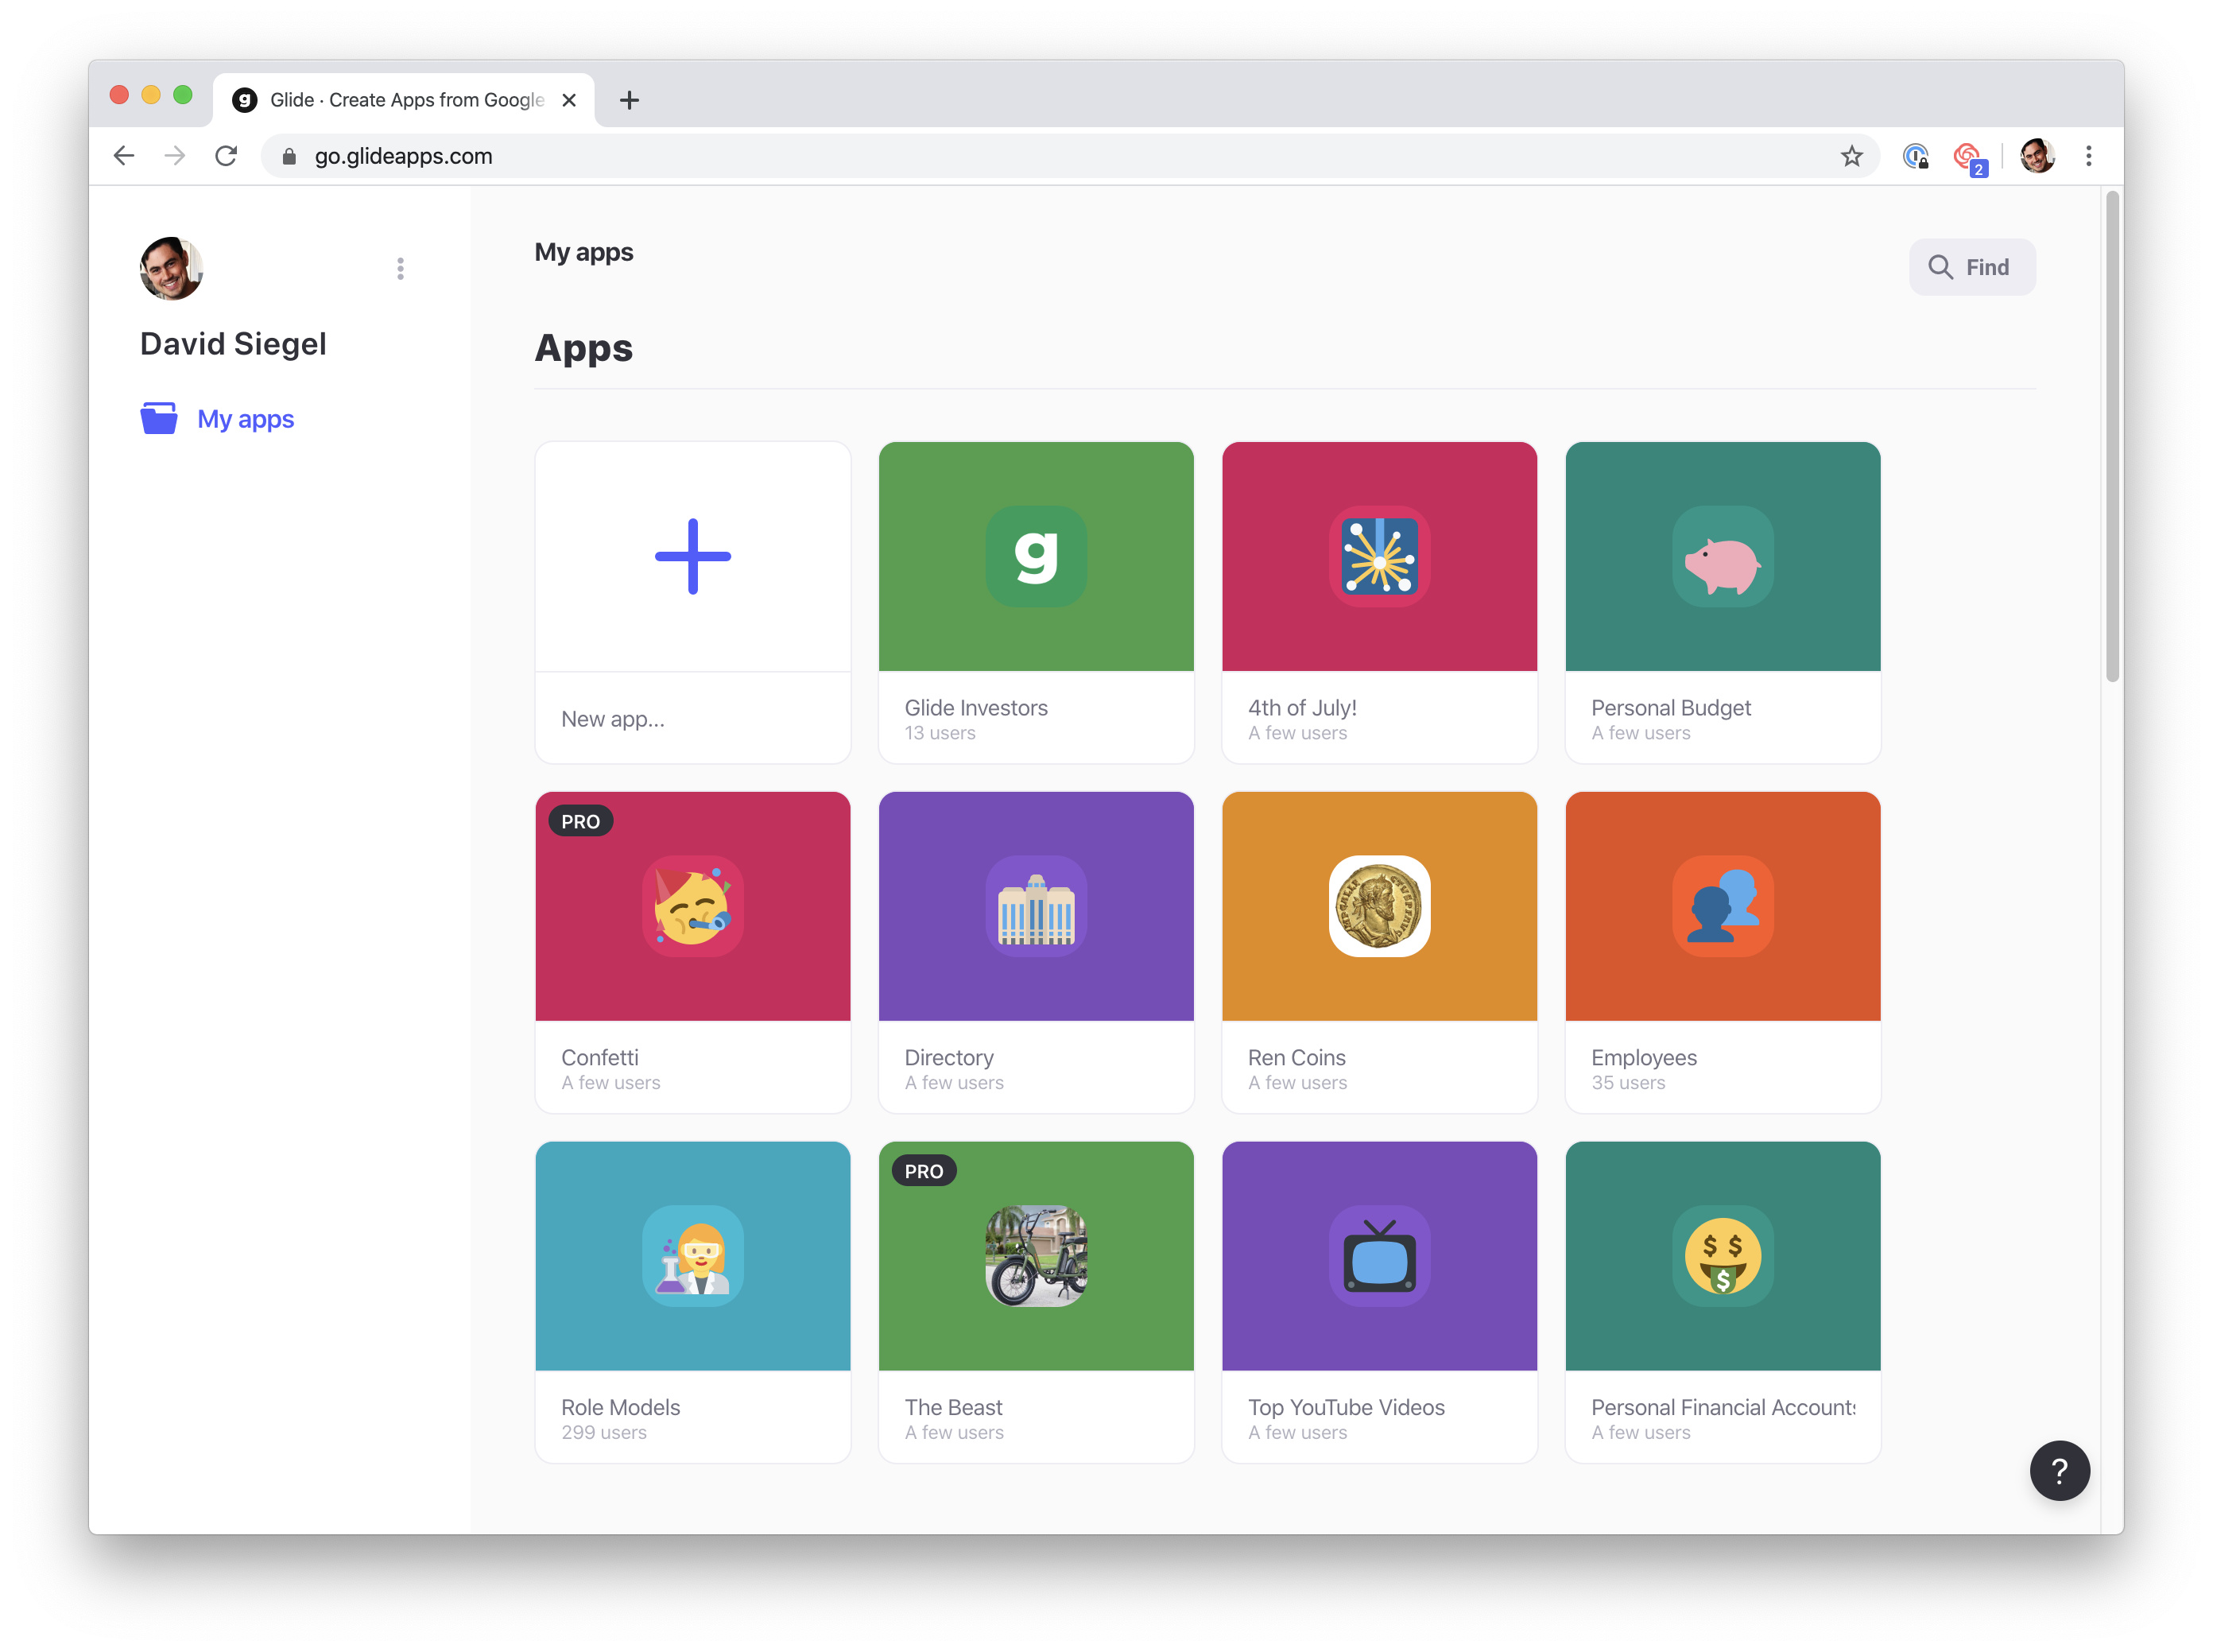The height and width of the screenshot is (1652, 2213).
Task: Open Chrome's three-dot menu
Action: tap(2087, 156)
